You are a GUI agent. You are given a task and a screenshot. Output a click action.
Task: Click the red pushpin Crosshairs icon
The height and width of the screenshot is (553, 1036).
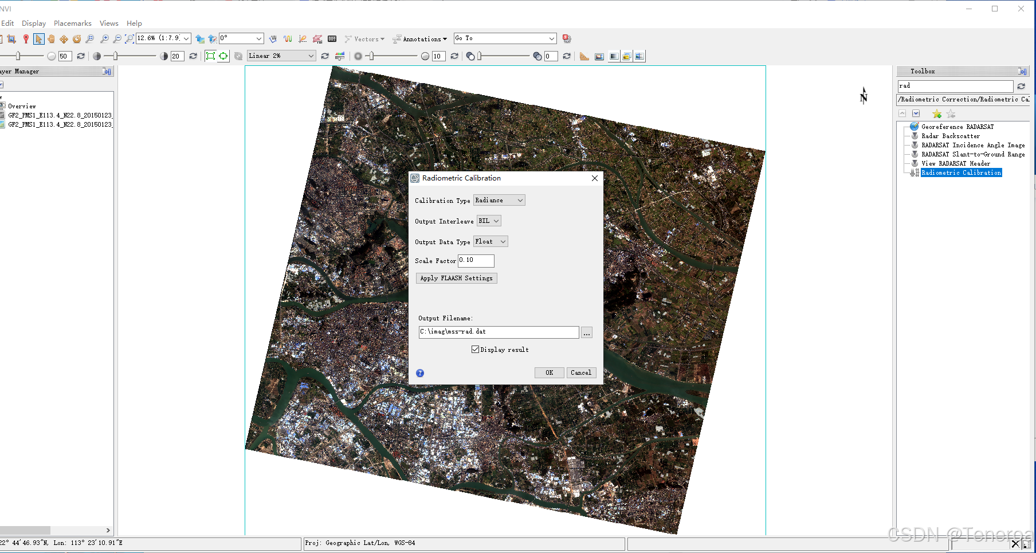tap(25, 39)
